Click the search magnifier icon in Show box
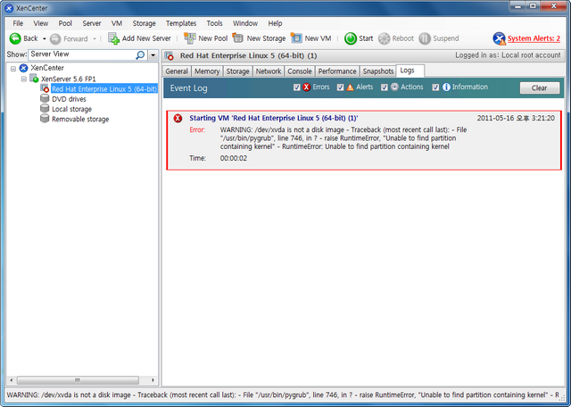Screen dimensions: 571x407 [140, 55]
